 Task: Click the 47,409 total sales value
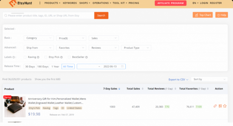(136, 107)
